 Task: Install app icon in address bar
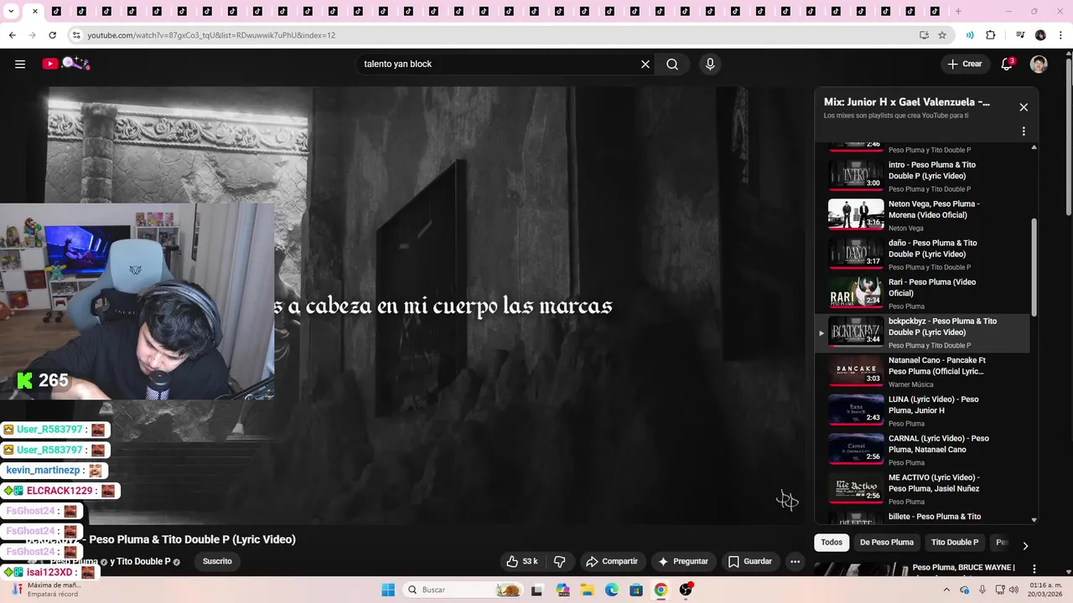tap(924, 35)
